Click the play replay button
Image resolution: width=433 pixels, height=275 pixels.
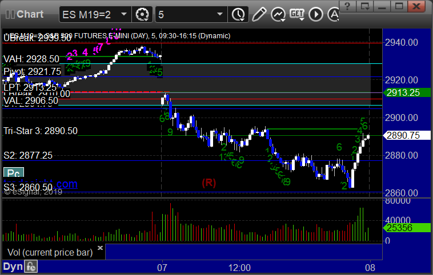click(316, 14)
